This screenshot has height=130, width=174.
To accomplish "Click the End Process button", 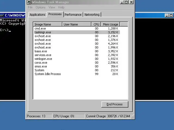I will coord(115,104).
